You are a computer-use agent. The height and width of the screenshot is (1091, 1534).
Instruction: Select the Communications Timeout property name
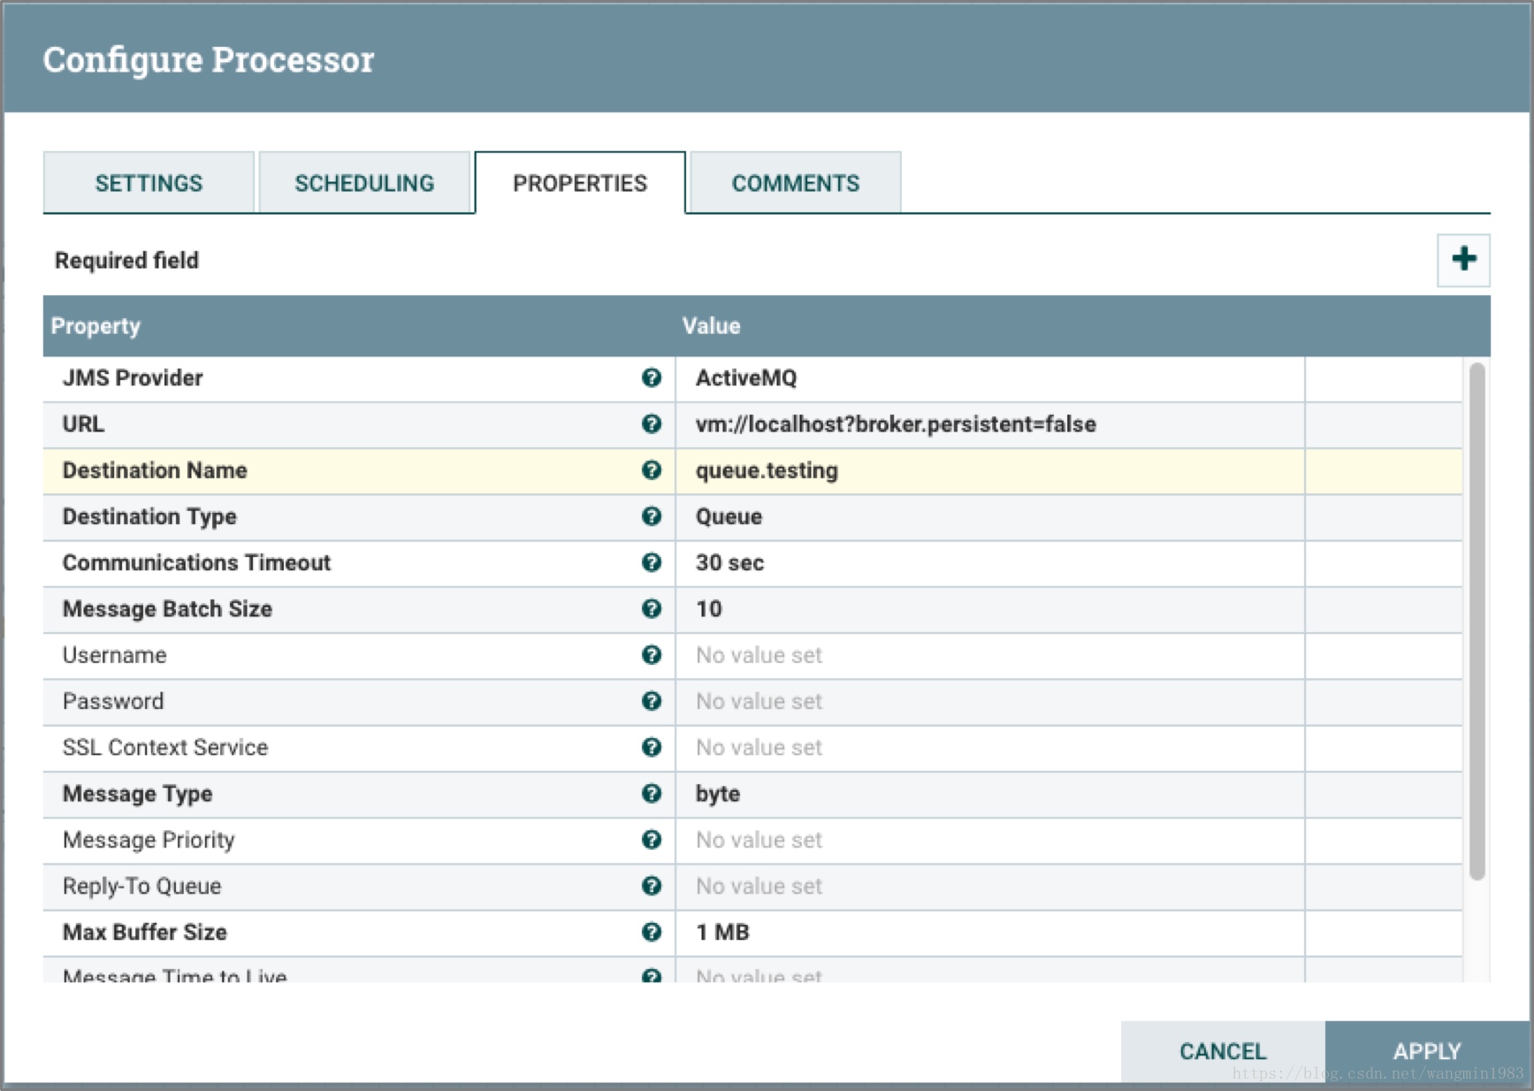(x=196, y=562)
